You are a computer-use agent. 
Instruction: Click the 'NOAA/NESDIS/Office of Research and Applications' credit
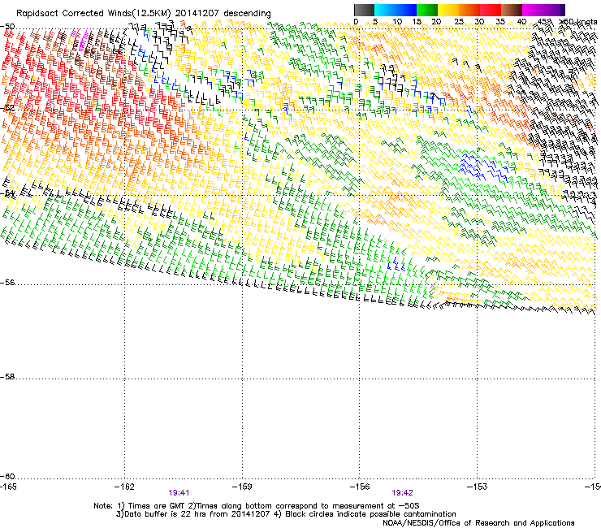click(478, 523)
